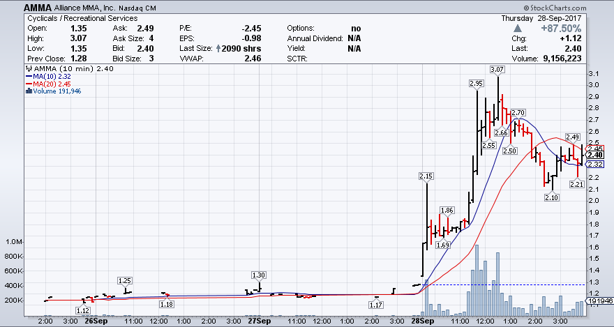Click the red MA(20) legend line marker
The height and width of the screenshot is (327, 614).
28,84
